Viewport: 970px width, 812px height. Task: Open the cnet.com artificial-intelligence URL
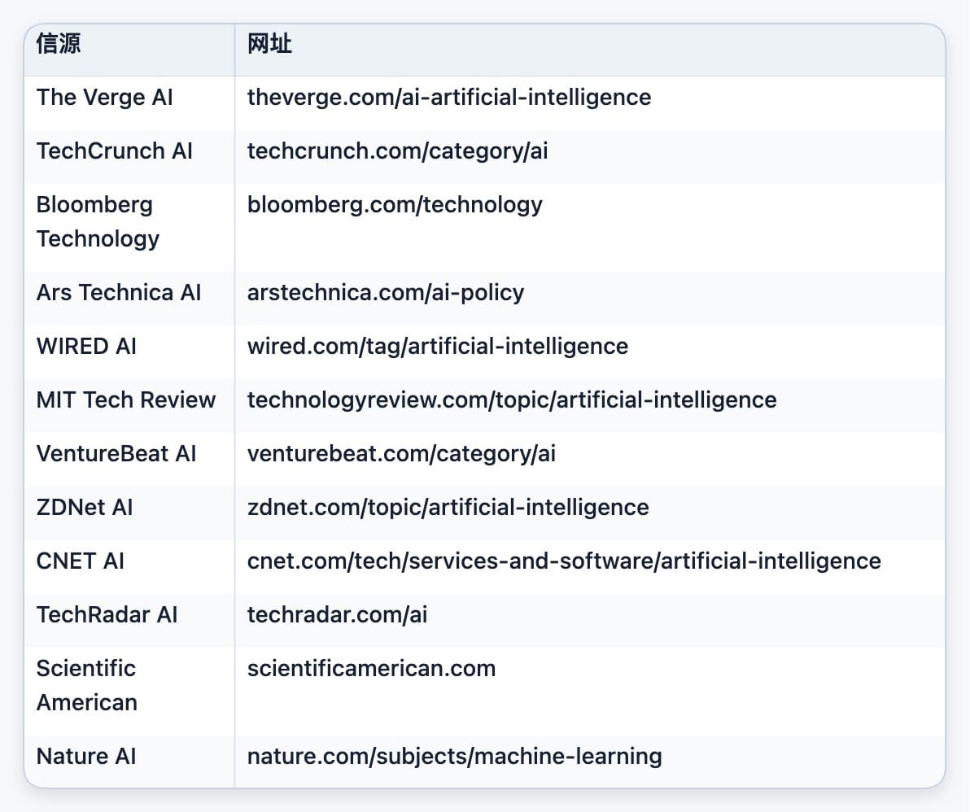tap(564, 561)
